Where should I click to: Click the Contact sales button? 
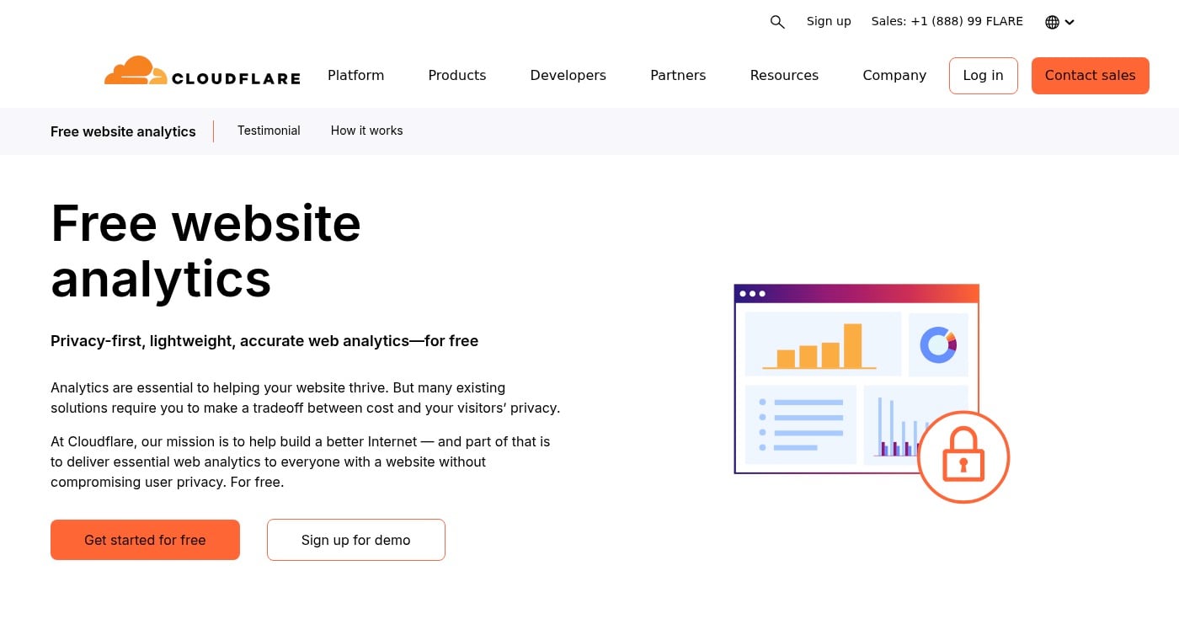(x=1091, y=76)
